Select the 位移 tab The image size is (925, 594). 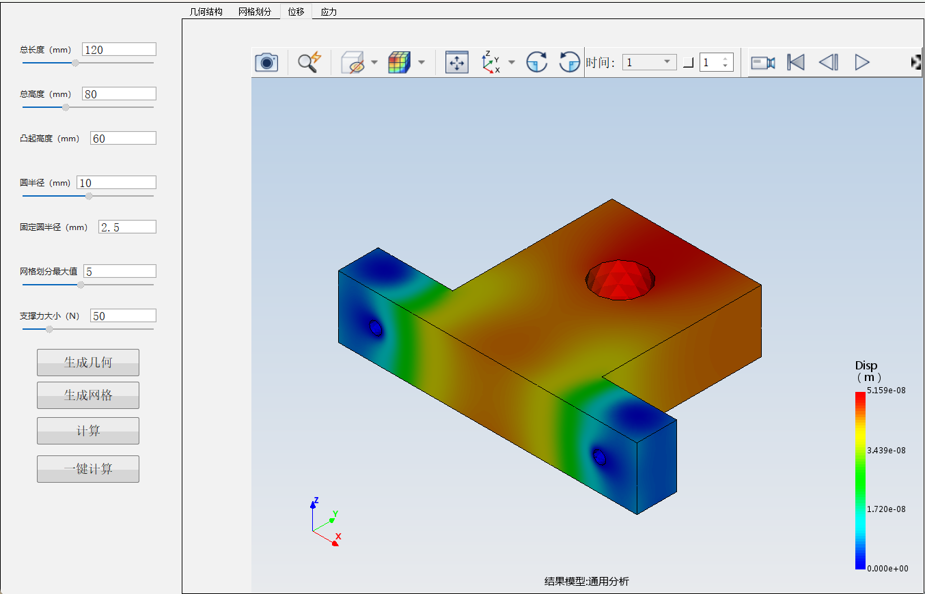tap(296, 12)
